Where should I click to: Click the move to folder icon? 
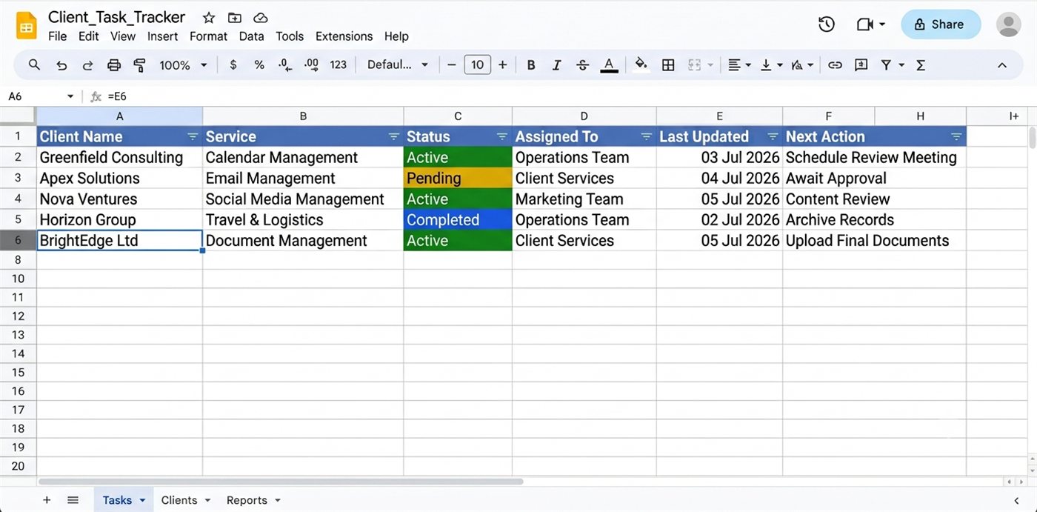235,18
